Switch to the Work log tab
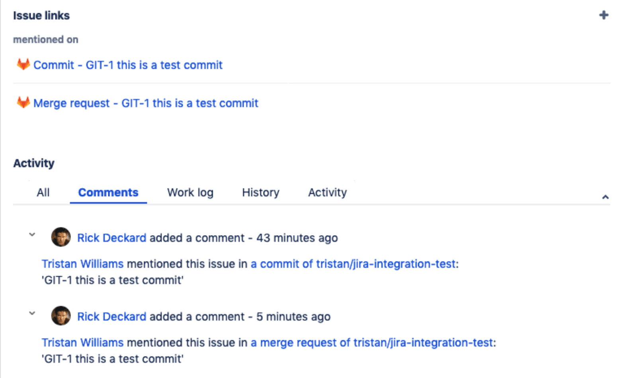The image size is (621, 378). (x=190, y=192)
